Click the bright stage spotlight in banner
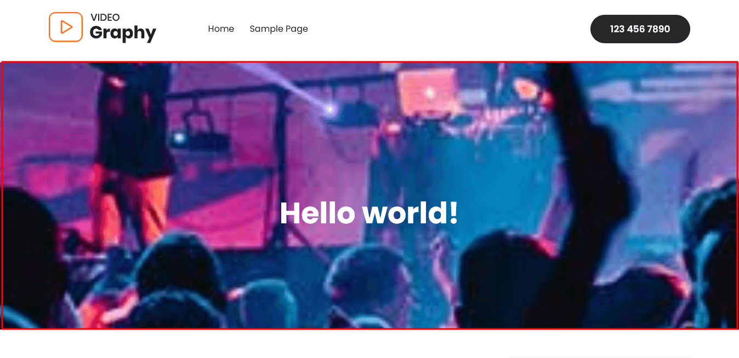 coord(329,109)
